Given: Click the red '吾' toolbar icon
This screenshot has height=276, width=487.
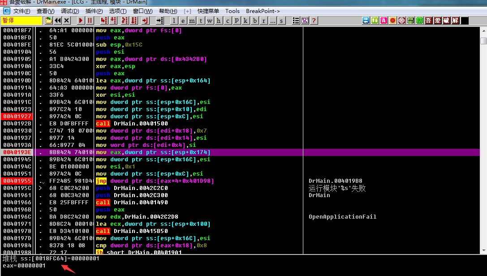Looking at the screenshot, I should click(x=429, y=21).
